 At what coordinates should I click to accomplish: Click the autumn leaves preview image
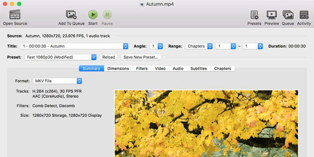coord(206,124)
